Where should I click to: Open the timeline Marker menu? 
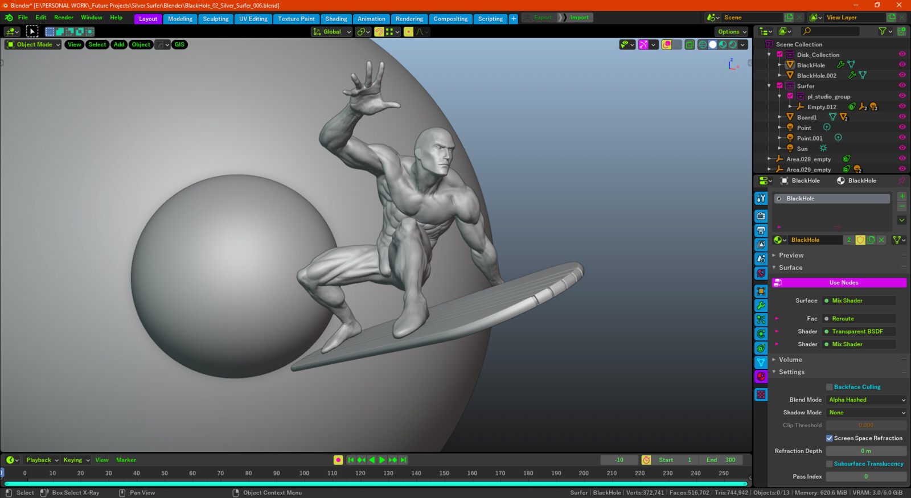pyautogui.click(x=126, y=460)
